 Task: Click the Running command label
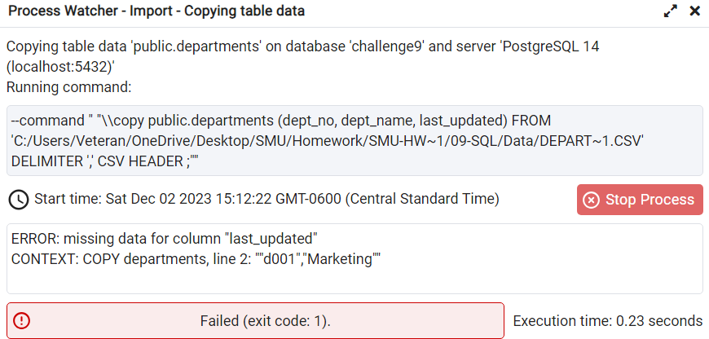coord(68,86)
